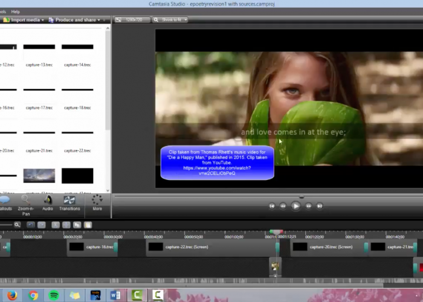
Task: Jump to previous clip in preview
Action: pyautogui.click(x=272, y=206)
